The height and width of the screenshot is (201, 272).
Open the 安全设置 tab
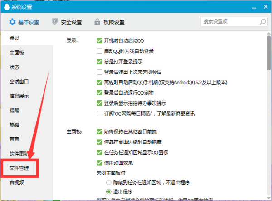(67, 22)
